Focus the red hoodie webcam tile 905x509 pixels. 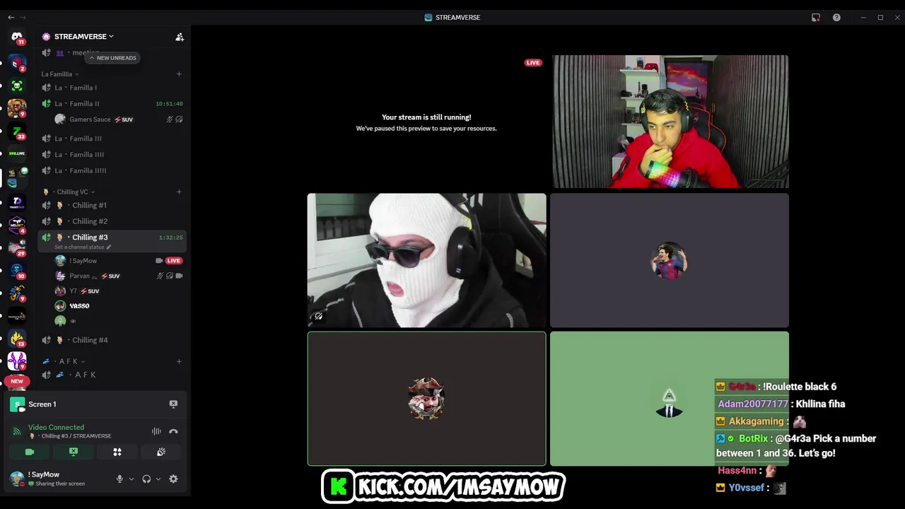coord(670,122)
